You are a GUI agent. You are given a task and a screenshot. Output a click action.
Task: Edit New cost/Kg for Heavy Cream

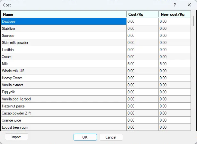(175, 78)
